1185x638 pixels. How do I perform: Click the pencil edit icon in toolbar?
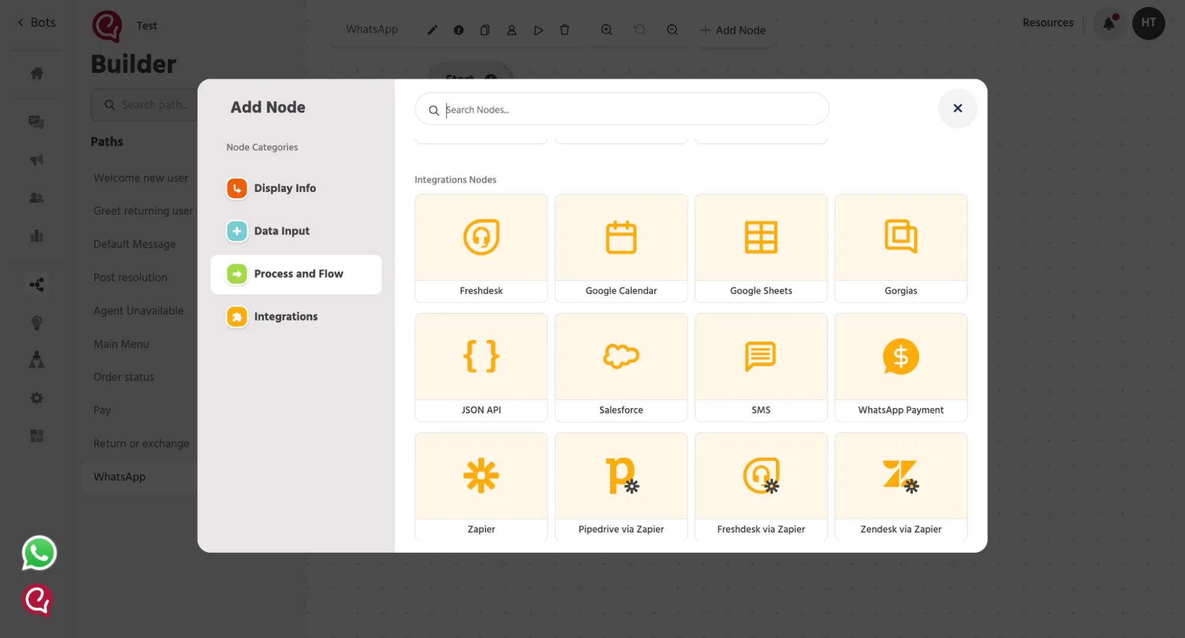tap(432, 30)
